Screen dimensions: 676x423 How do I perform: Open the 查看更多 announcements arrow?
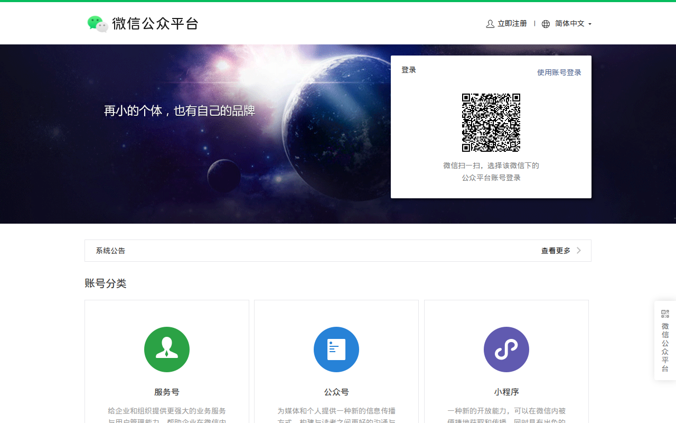[579, 250]
